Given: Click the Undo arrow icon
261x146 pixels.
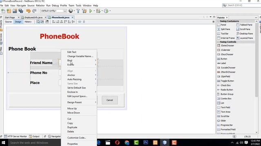Looking at the screenshot, I should tap(28, 11).
